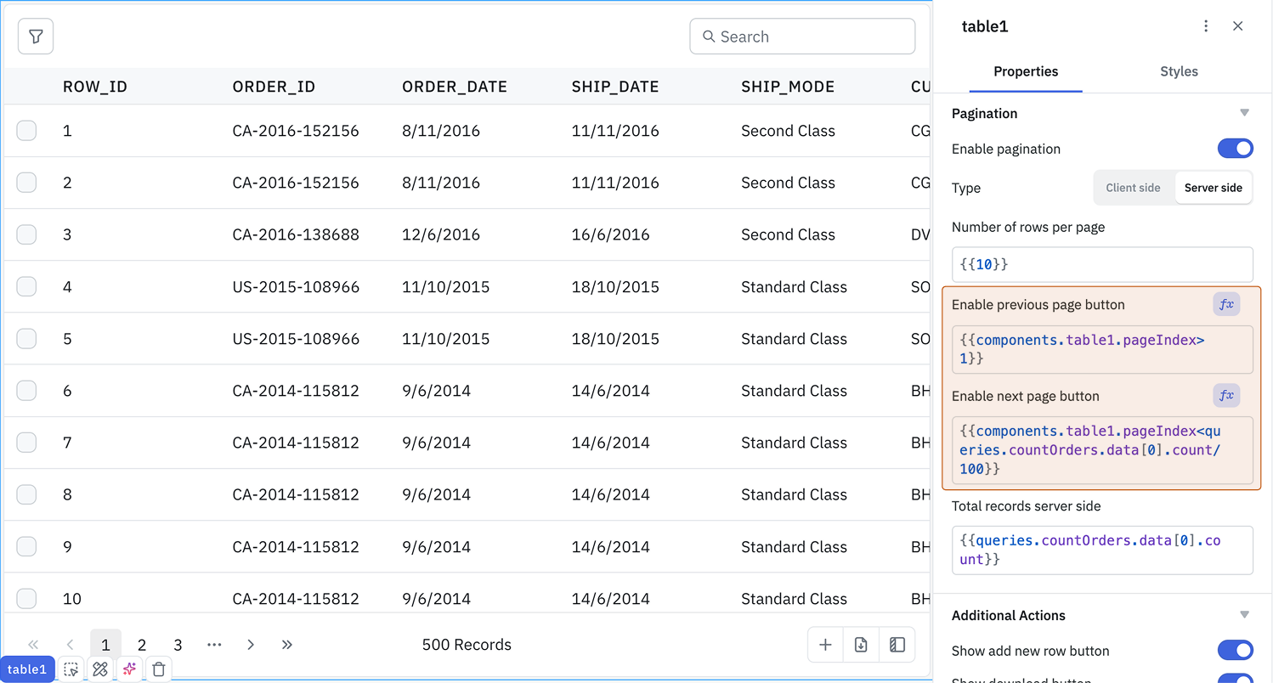Click the crossed pencil-ruler icon in component toolbar
This screenshot has height=683, width=1273.
click(x=100, y=669)
